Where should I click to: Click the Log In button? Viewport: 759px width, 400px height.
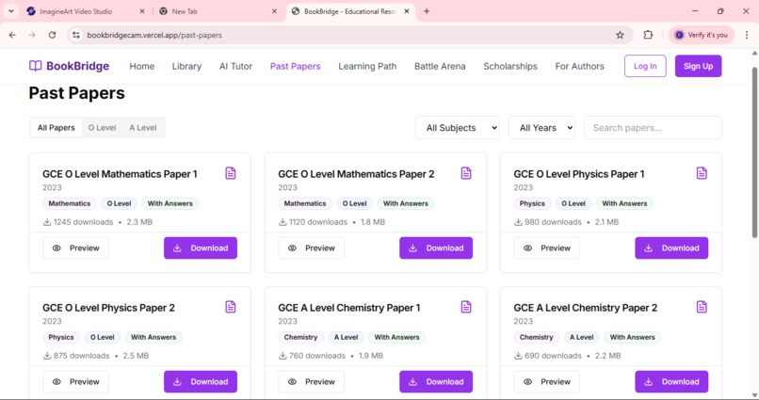645,66
